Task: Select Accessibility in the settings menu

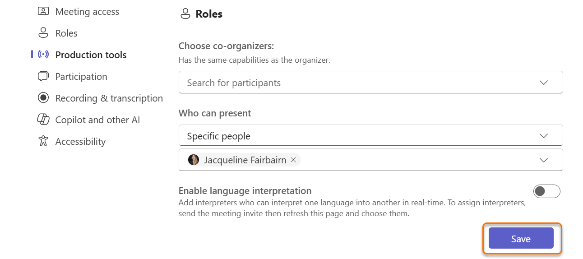Action: [x=80, y=142]
